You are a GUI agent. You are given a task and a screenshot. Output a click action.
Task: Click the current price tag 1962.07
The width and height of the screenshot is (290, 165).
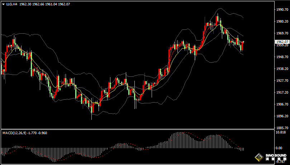[281, 42]
